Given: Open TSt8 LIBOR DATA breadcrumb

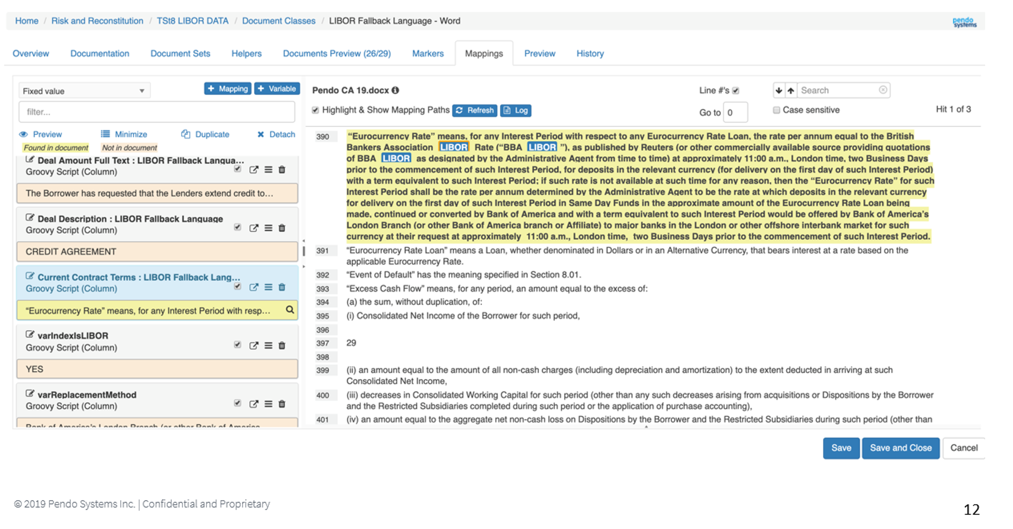Looking at the screenshot, I should click(x=193, y=21).
